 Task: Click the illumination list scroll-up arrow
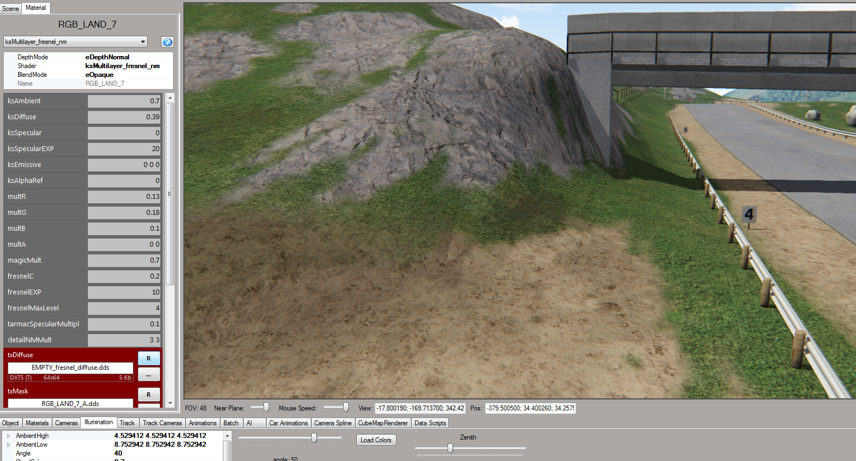tap(227, 436)
